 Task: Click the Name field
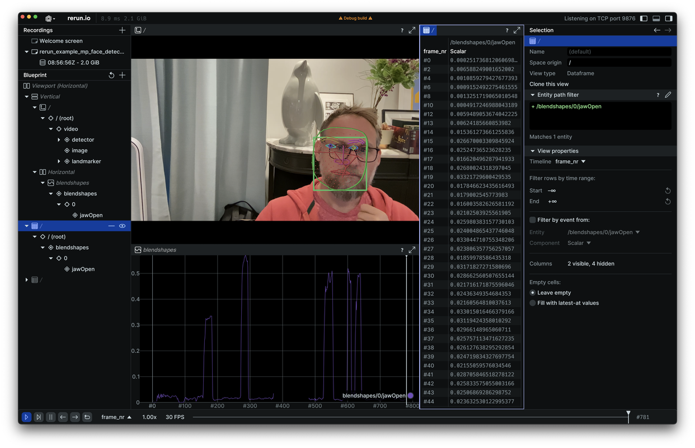(619, 52)
